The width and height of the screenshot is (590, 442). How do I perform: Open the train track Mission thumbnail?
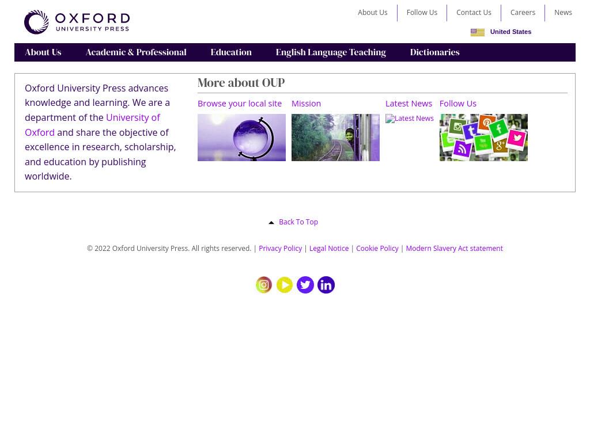click(335, 138)
